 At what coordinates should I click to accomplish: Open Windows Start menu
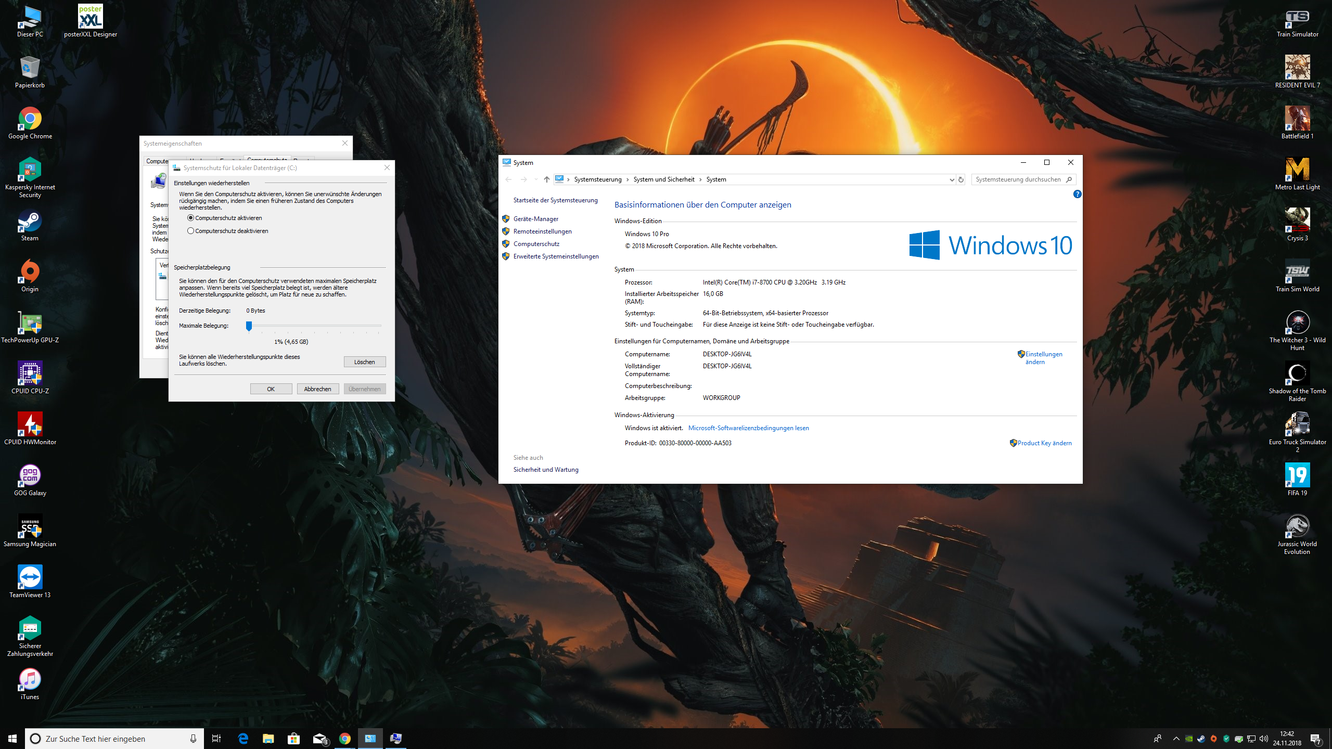[12, 739]
